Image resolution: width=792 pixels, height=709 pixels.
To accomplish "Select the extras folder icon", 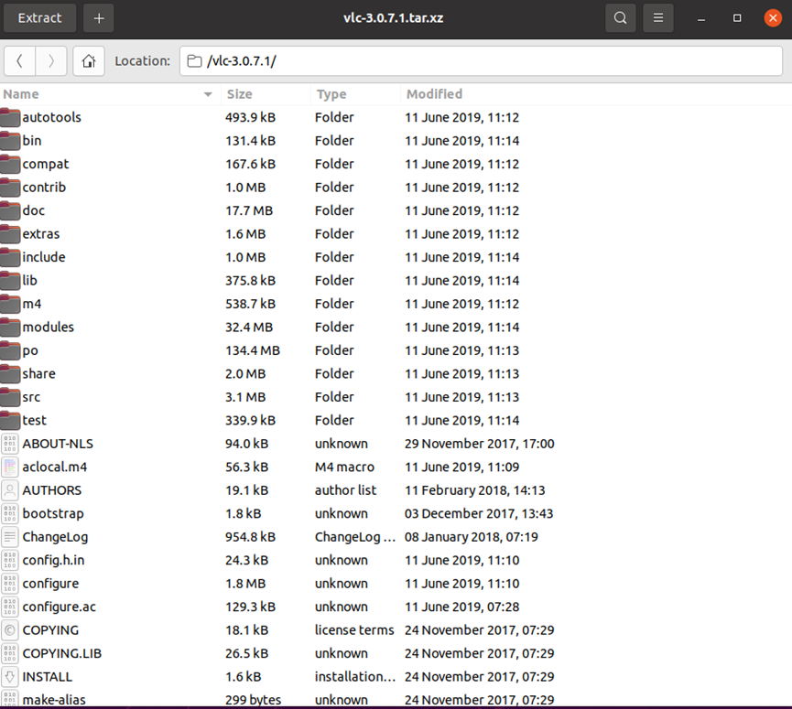I will tap(10, 234).
